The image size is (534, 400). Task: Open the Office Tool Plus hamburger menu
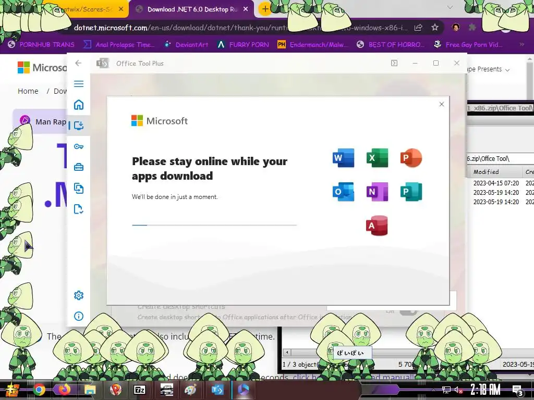pyautogui.click(x=79, y=84)
